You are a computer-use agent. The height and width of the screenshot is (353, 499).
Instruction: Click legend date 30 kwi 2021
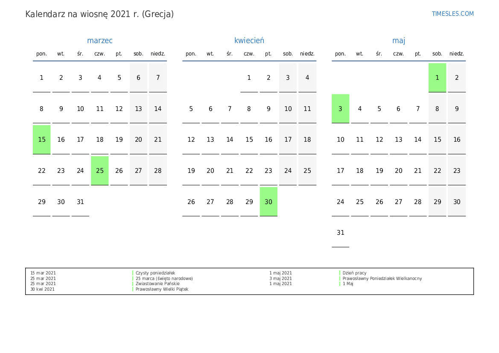(x=42, y=289)
